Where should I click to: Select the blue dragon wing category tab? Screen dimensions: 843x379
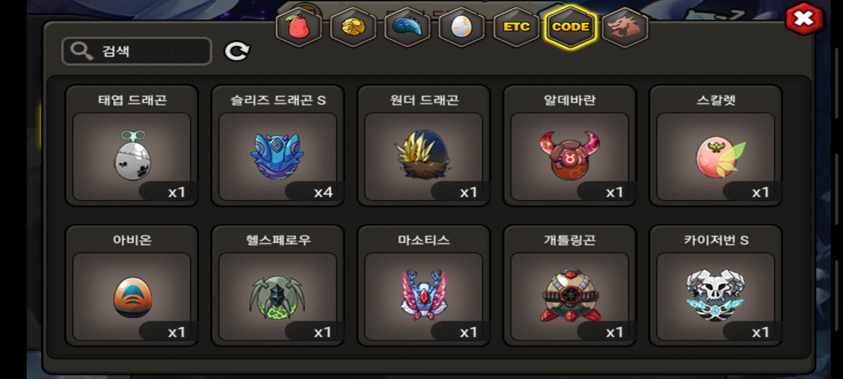click(x=407, y=27)
